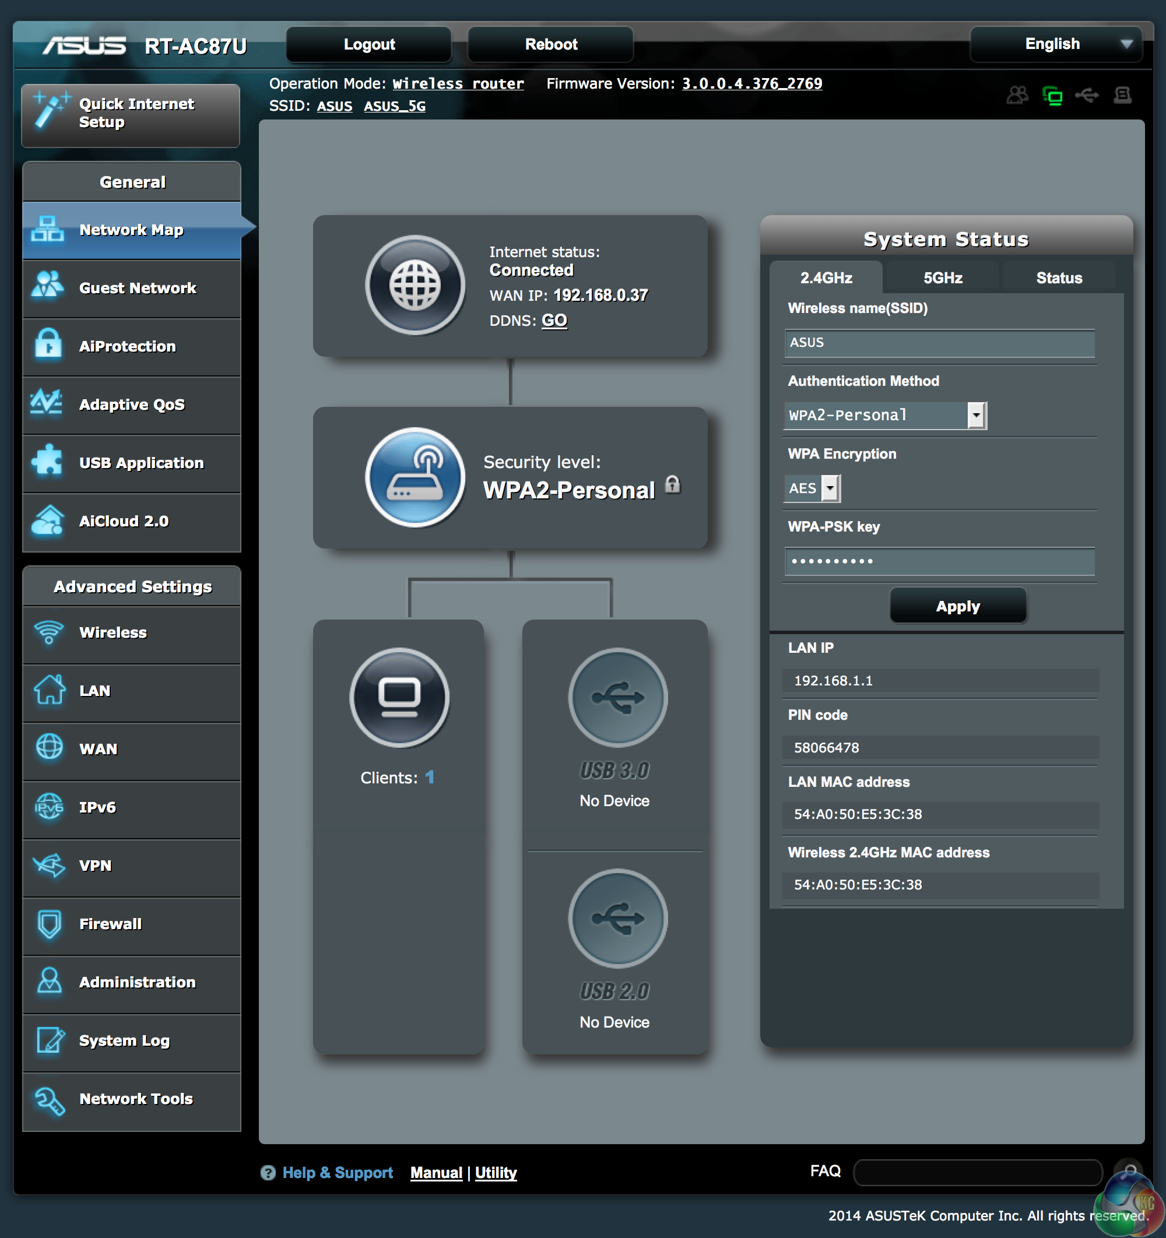Open Quick Internet Setup wizard

(131, 114)
